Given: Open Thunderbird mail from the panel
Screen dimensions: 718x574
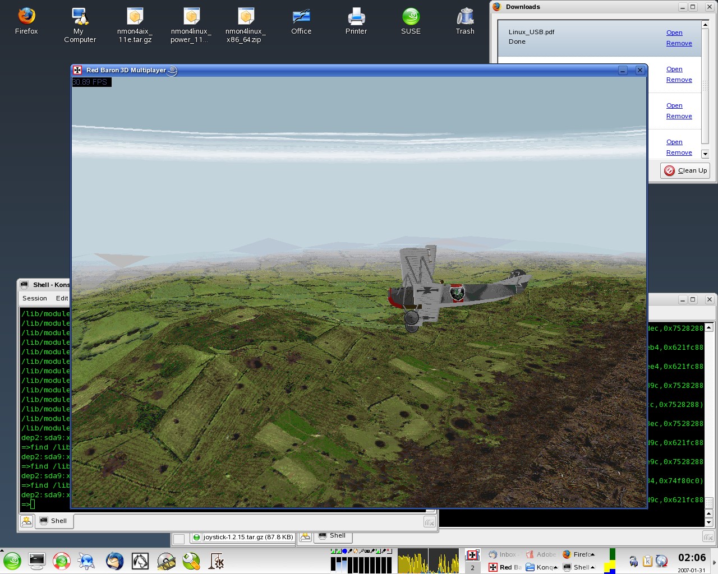Looking at the screenshot, I should pos(115,561).
